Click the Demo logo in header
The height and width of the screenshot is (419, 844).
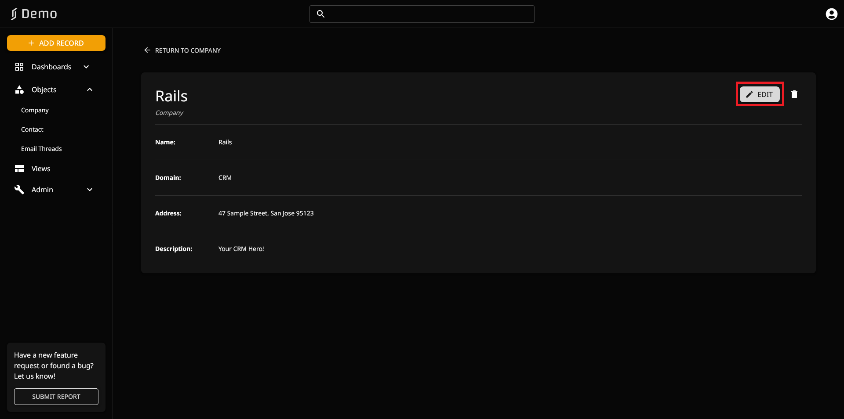34,14
